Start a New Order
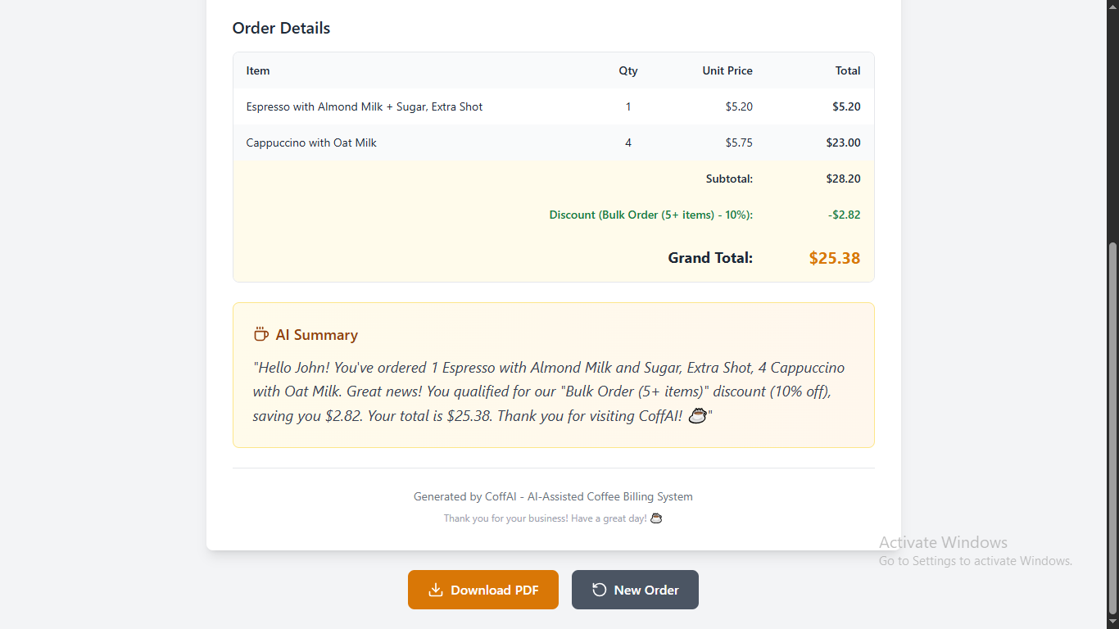This screenshot has width=1119, height=629. pos(635,590)
